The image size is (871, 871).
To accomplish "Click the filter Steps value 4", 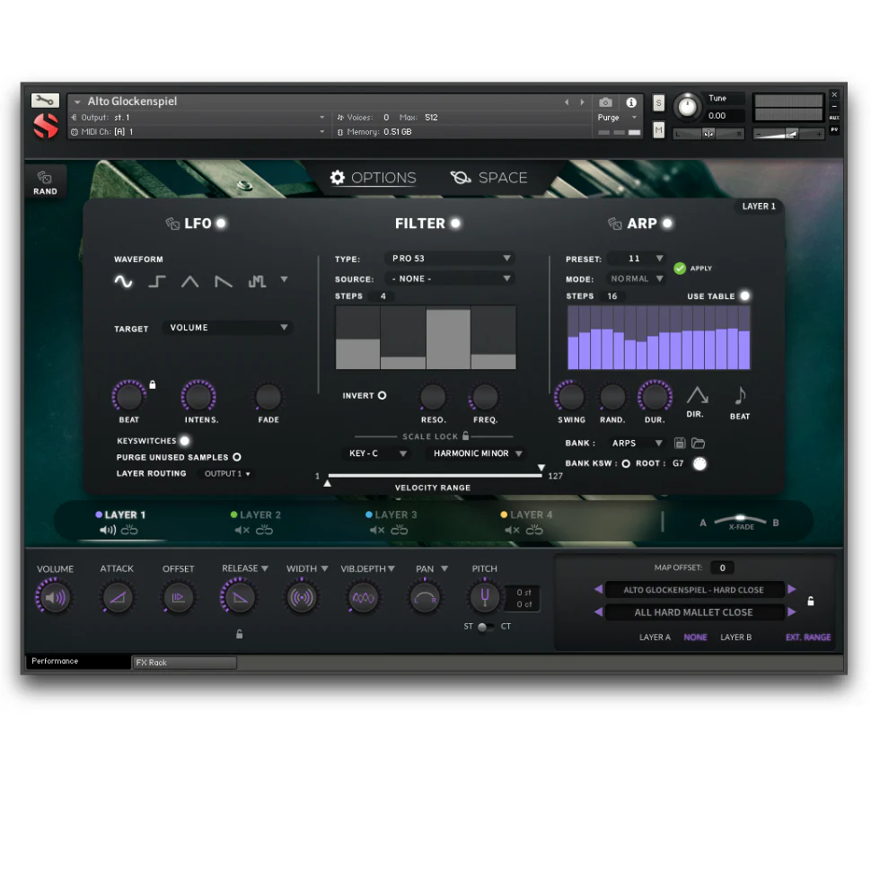I will [383, 296].
